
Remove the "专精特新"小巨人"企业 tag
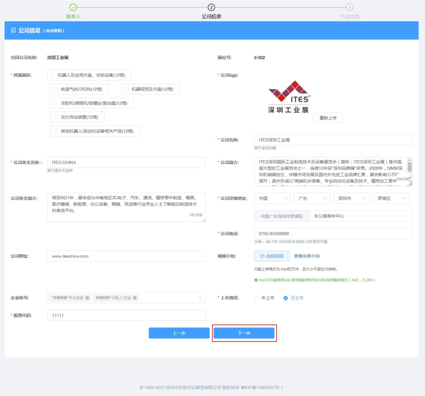tap(135, 298)
